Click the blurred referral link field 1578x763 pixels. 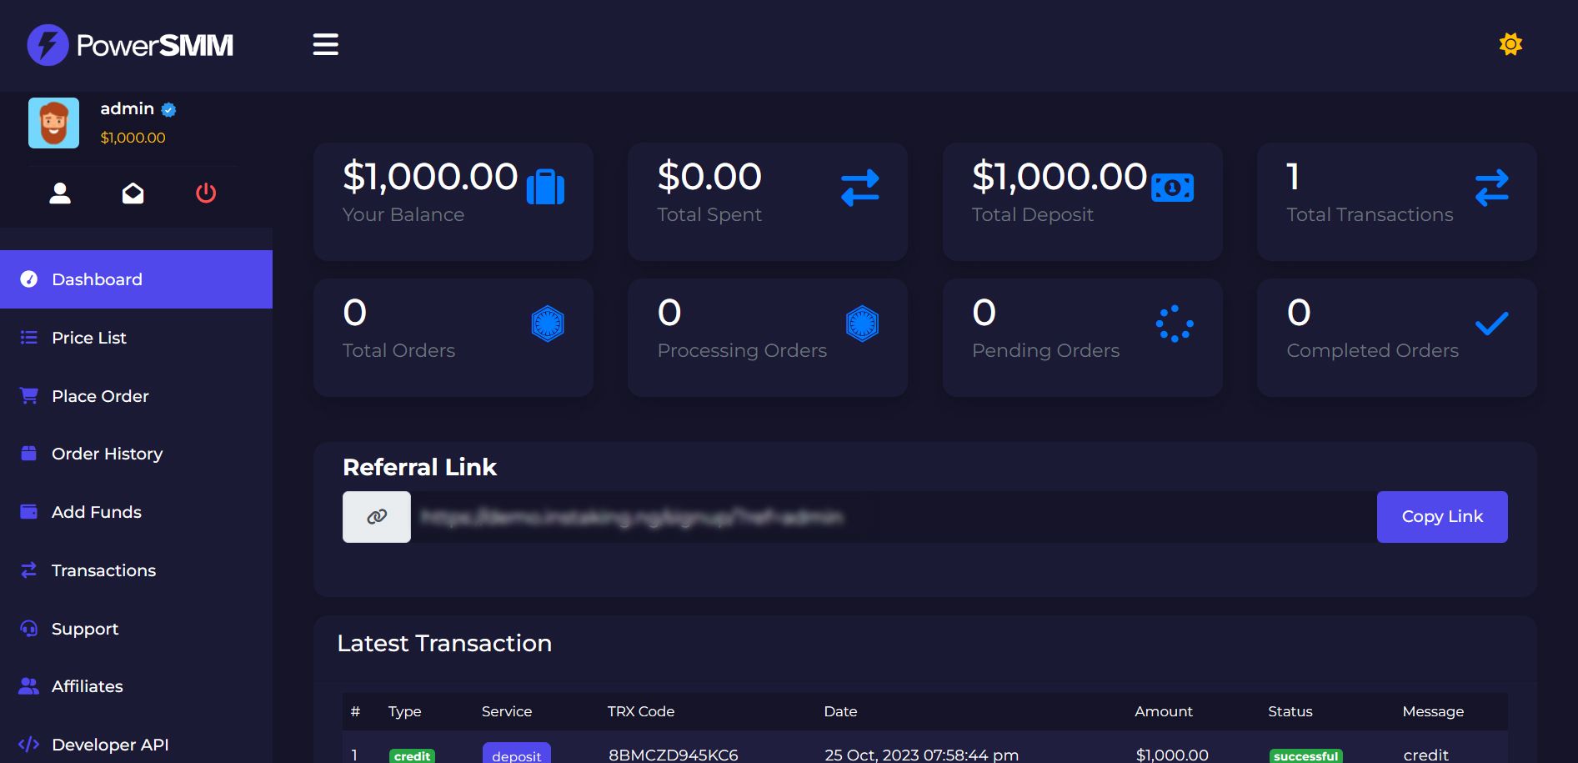pyautogui.click(x=892, y=517)
